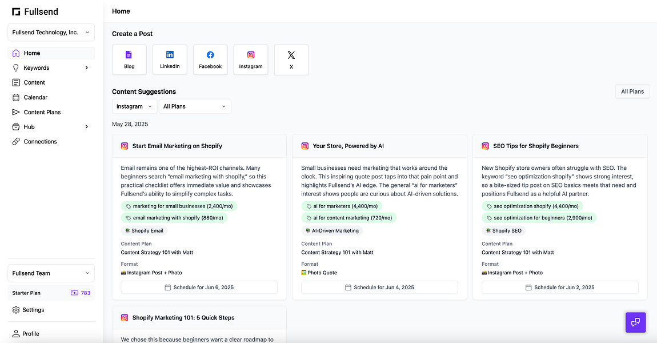Open Your Store, Powered by AI title

point(348,146)
